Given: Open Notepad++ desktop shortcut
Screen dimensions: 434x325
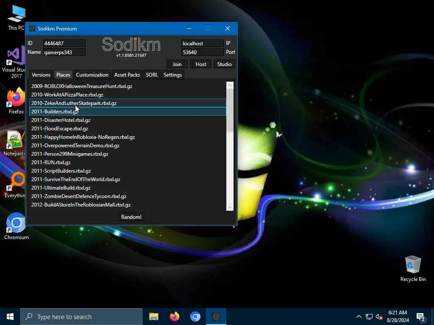Looking at the screenshot, I should pyautogui.click(x=14, y=143).
